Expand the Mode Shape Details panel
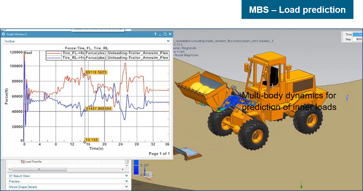This screenshot has width=363, height=191. click(x=126, y=187)
